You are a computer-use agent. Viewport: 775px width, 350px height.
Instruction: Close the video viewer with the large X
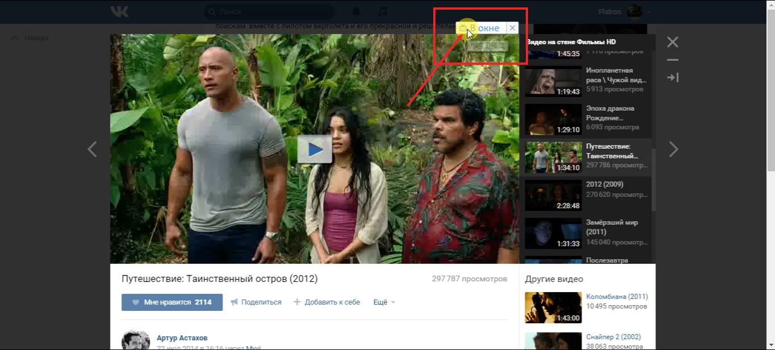[x=673, y=42]
